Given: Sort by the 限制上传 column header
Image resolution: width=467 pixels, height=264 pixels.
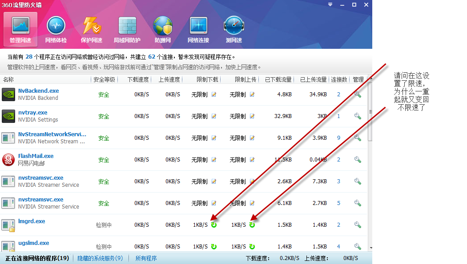Looking at the screenshot, I should pos(246,79).
